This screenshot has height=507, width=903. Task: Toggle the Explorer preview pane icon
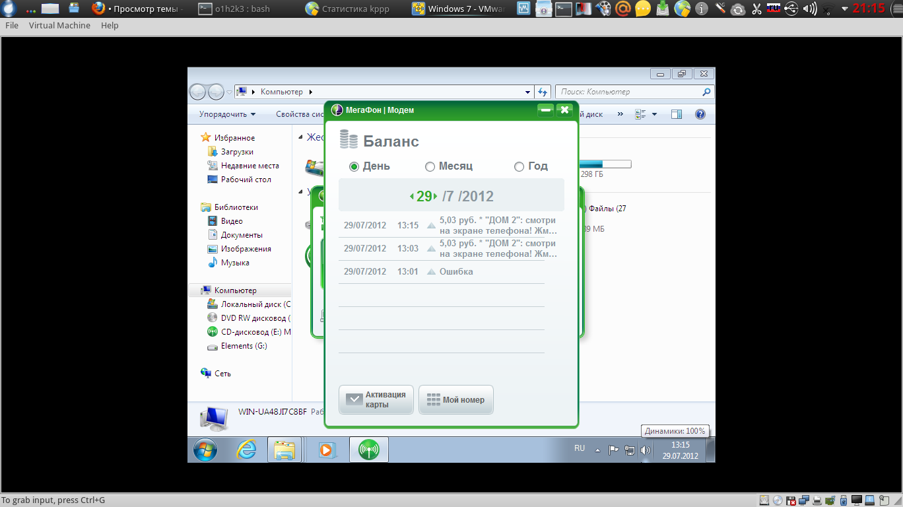pos(676,114)
